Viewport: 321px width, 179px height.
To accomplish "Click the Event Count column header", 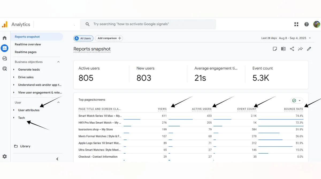I will point(247,109).
